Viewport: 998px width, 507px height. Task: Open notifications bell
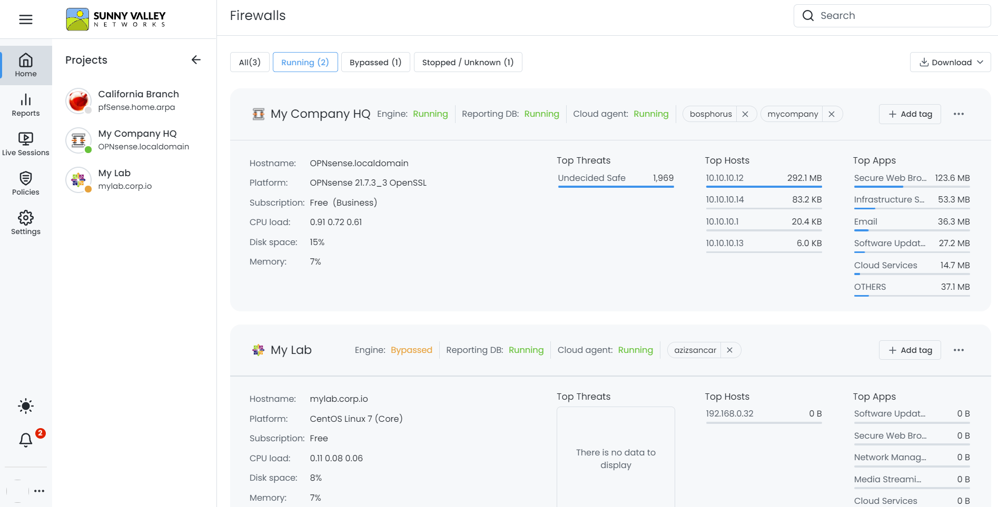pyautogui.click(x=26, y=440)
